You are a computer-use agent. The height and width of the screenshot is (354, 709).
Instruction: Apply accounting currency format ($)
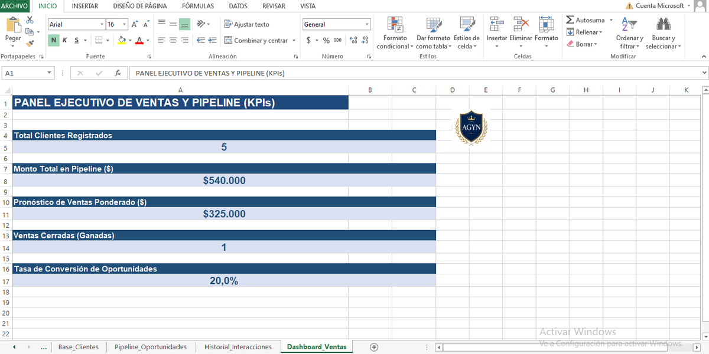coord(308,40)
